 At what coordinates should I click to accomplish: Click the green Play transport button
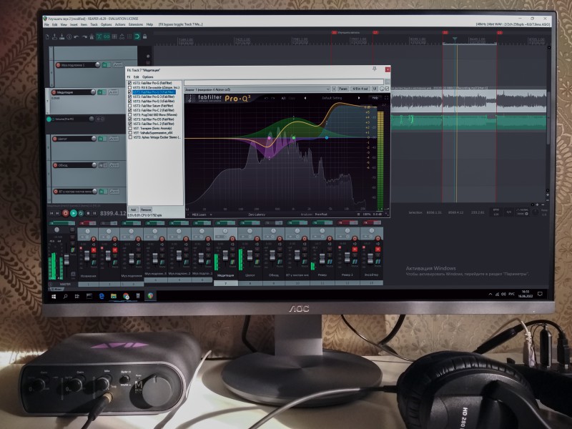coord(74,213)
